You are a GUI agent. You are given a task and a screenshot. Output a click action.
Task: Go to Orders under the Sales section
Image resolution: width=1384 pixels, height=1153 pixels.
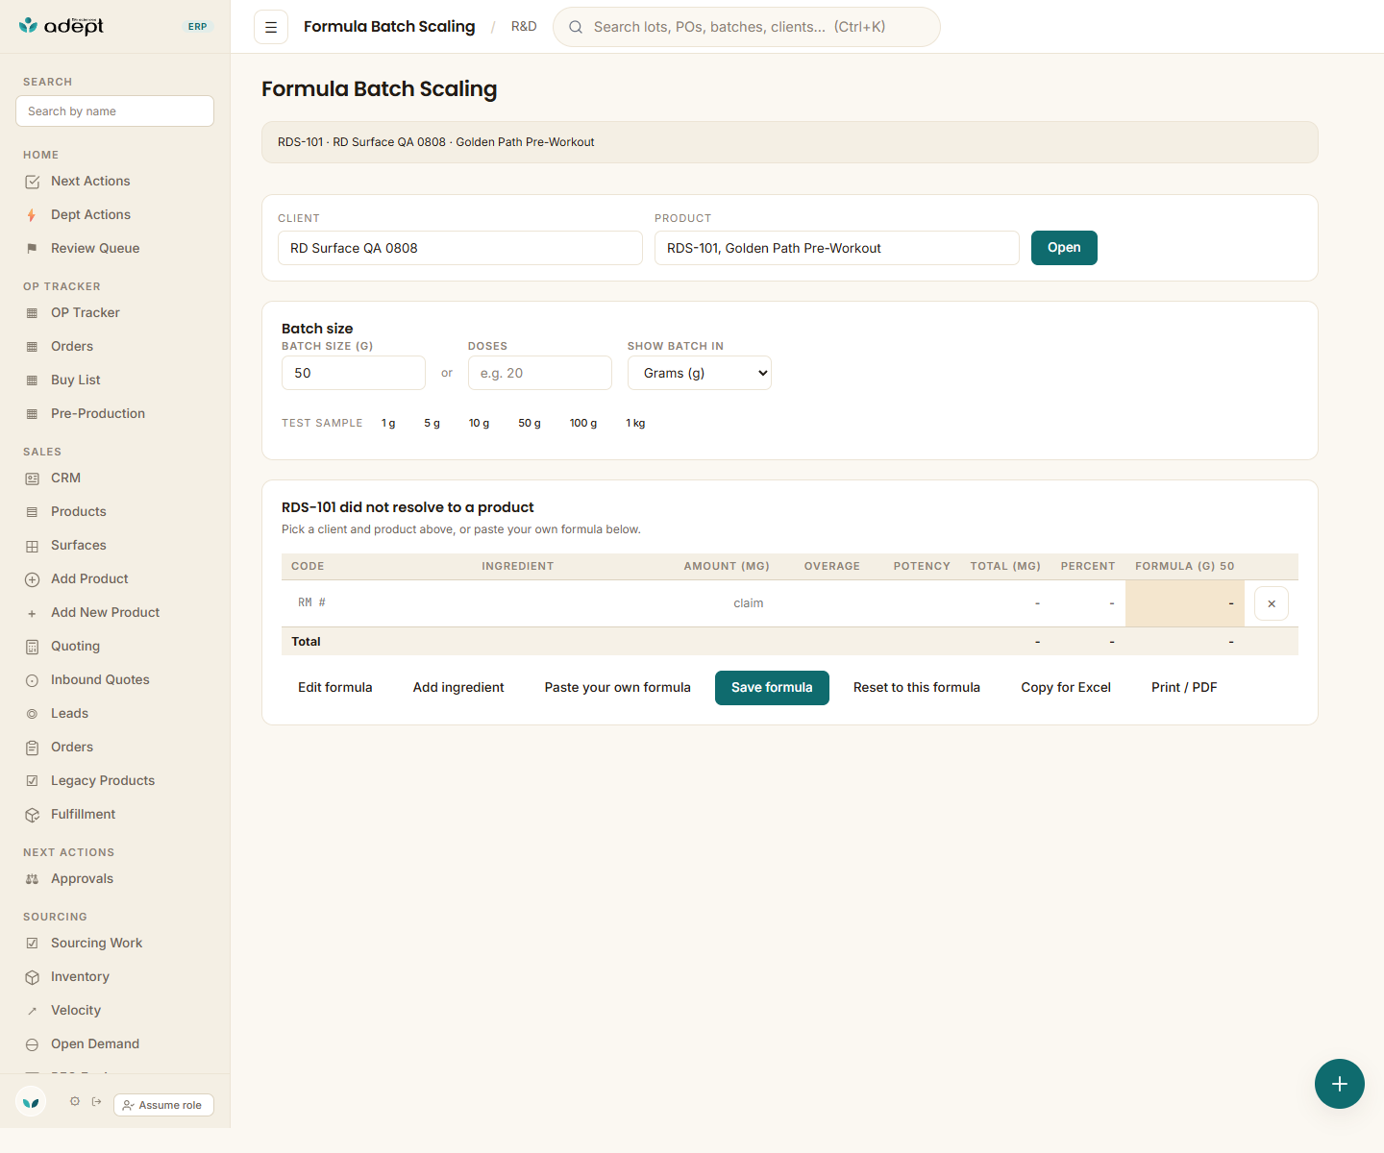click(72, 748)
